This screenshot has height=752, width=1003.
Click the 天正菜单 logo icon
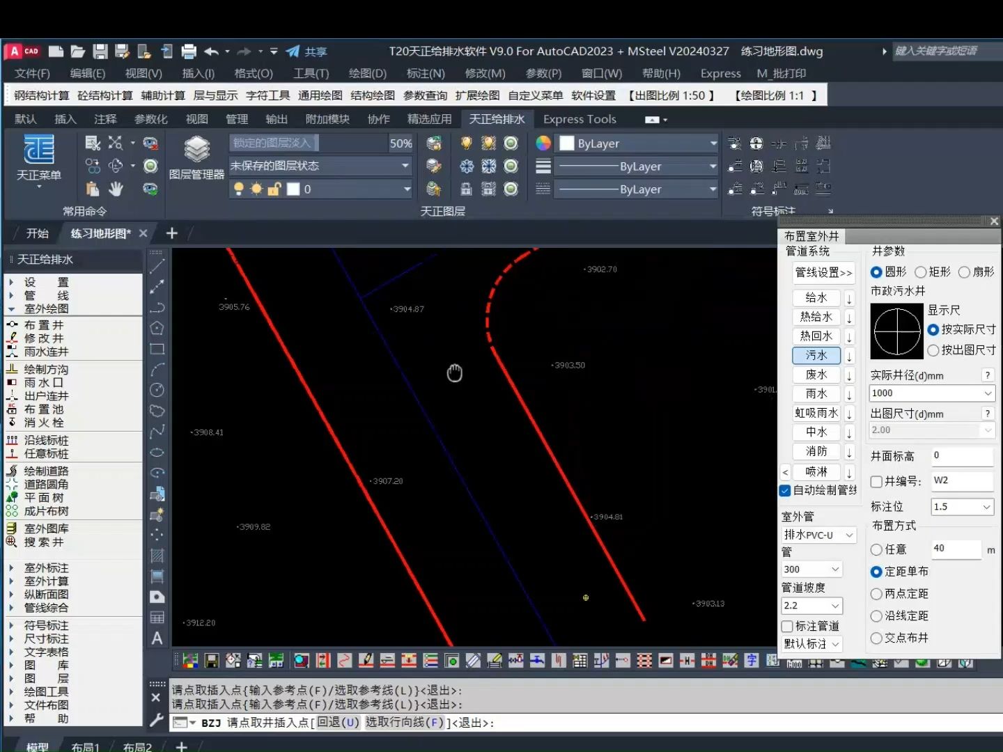tap(39, 150)
